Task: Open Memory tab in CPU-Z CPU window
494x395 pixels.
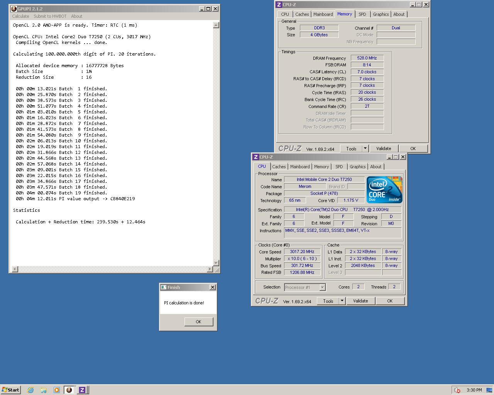Action: pos(321,167)
